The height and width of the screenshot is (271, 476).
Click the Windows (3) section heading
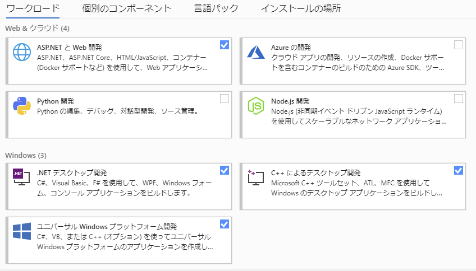[x=26, y=155]
